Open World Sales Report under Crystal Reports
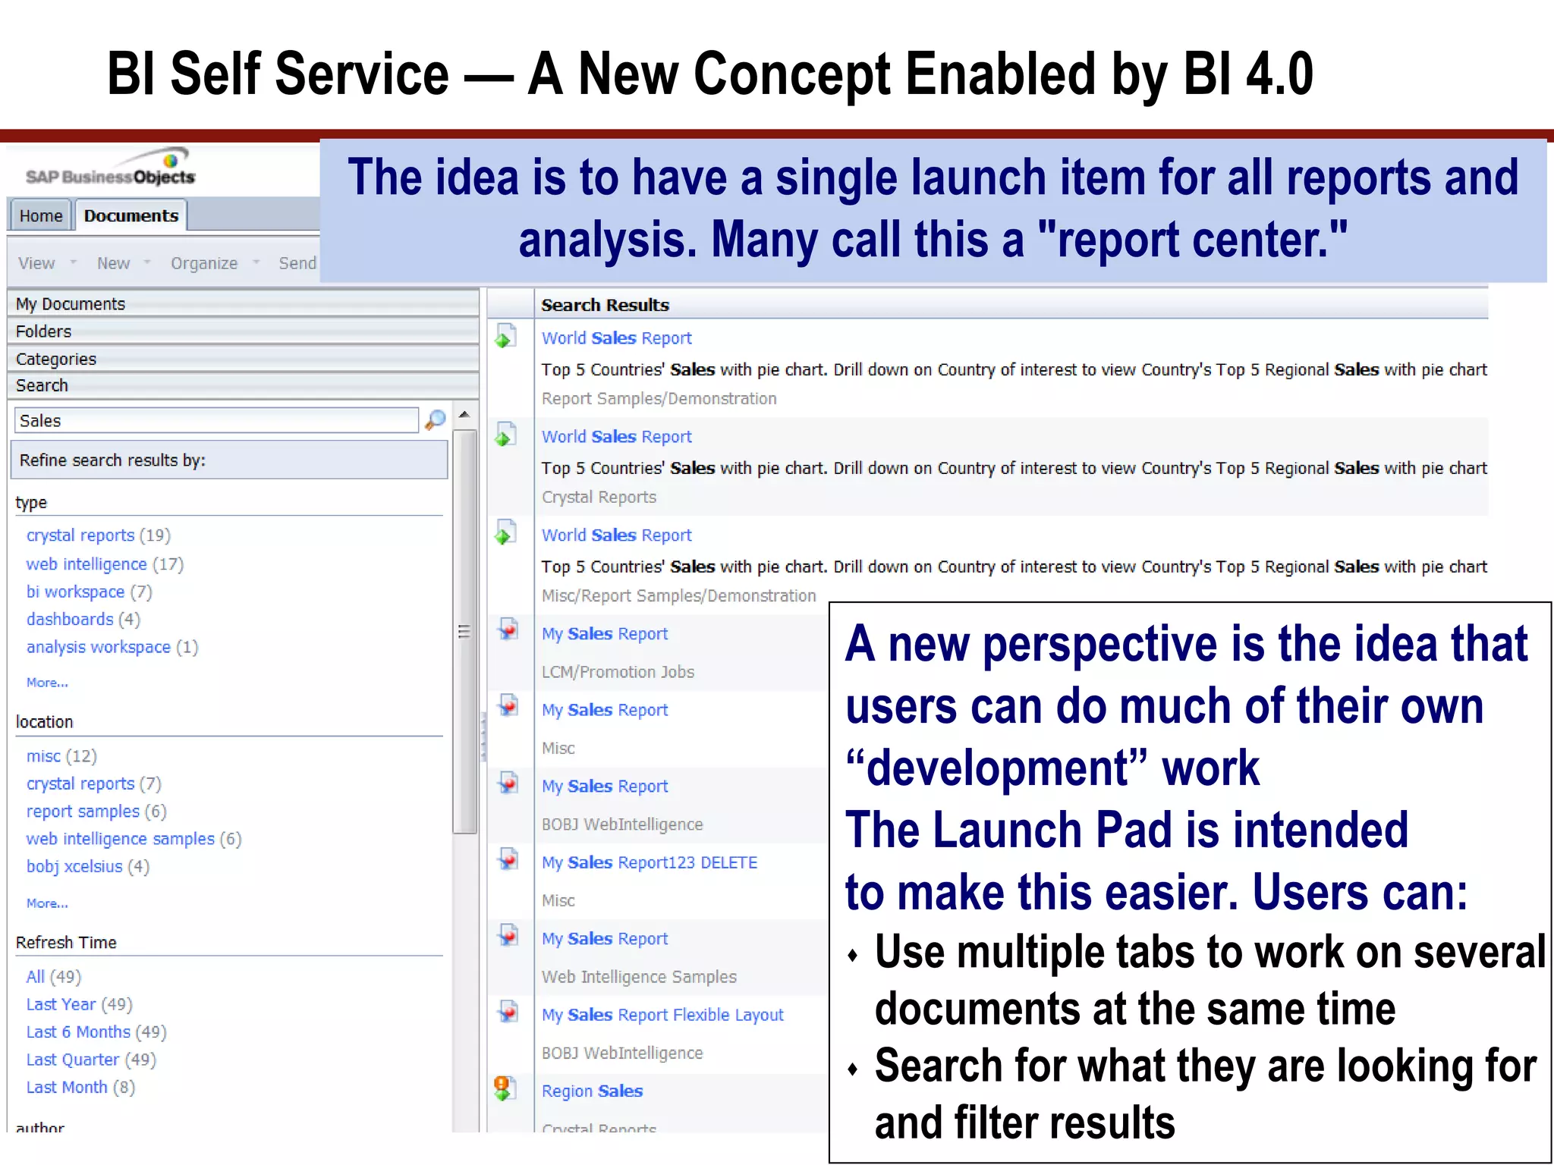The height and width of the screenshot is (1165, 1554). pyautogui.click(x=616, y=437)
